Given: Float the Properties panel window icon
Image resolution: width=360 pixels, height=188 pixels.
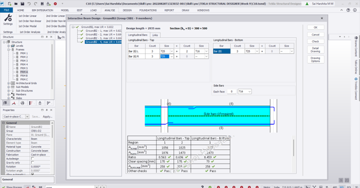Looking at the screenshot, I should tap(42, 110).
